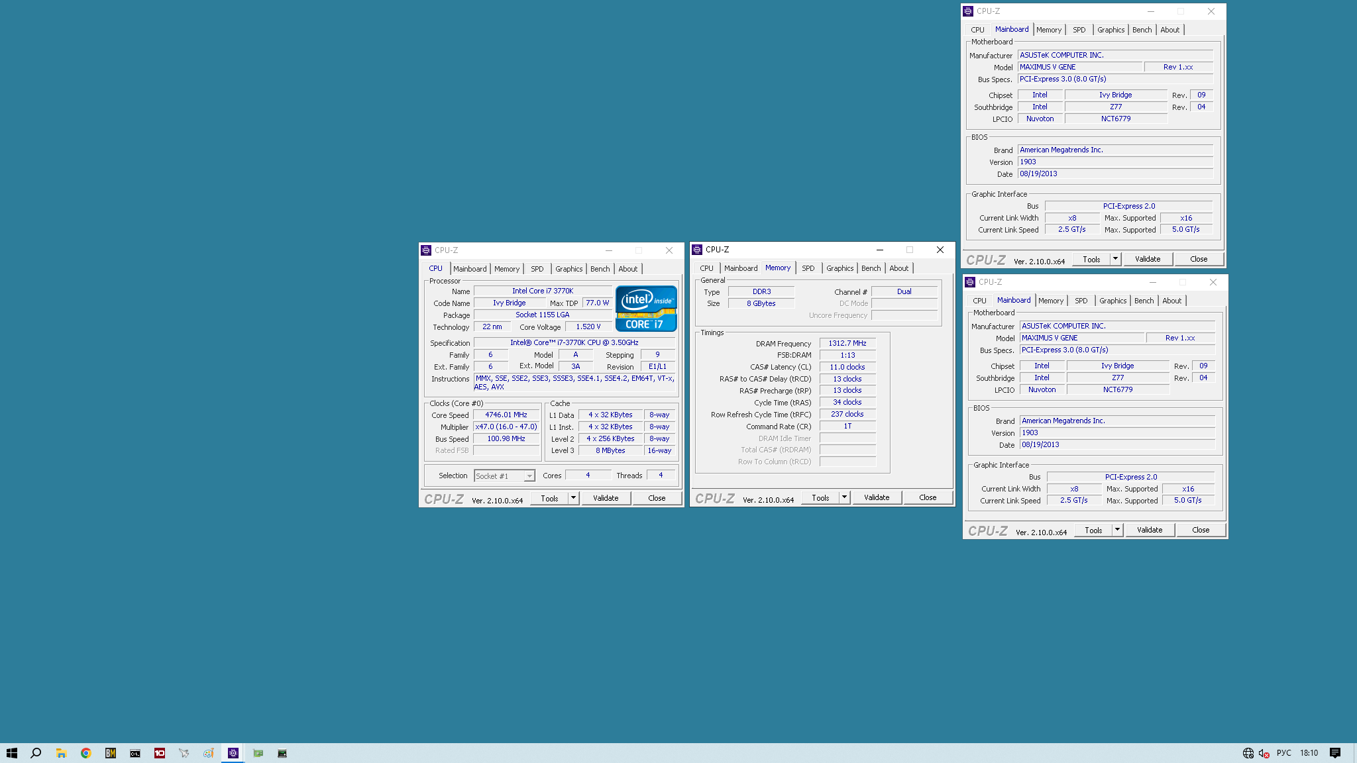Click Validate in the processor window
The width and height of the screenshot is (1357, 763).
(x=606, y=498)
